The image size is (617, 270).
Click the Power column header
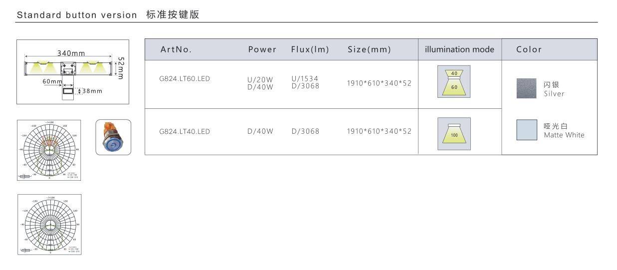[262, 49]
